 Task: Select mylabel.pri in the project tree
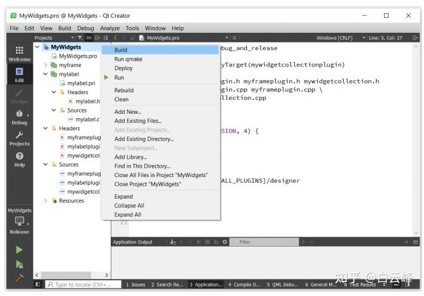[78, 83]
